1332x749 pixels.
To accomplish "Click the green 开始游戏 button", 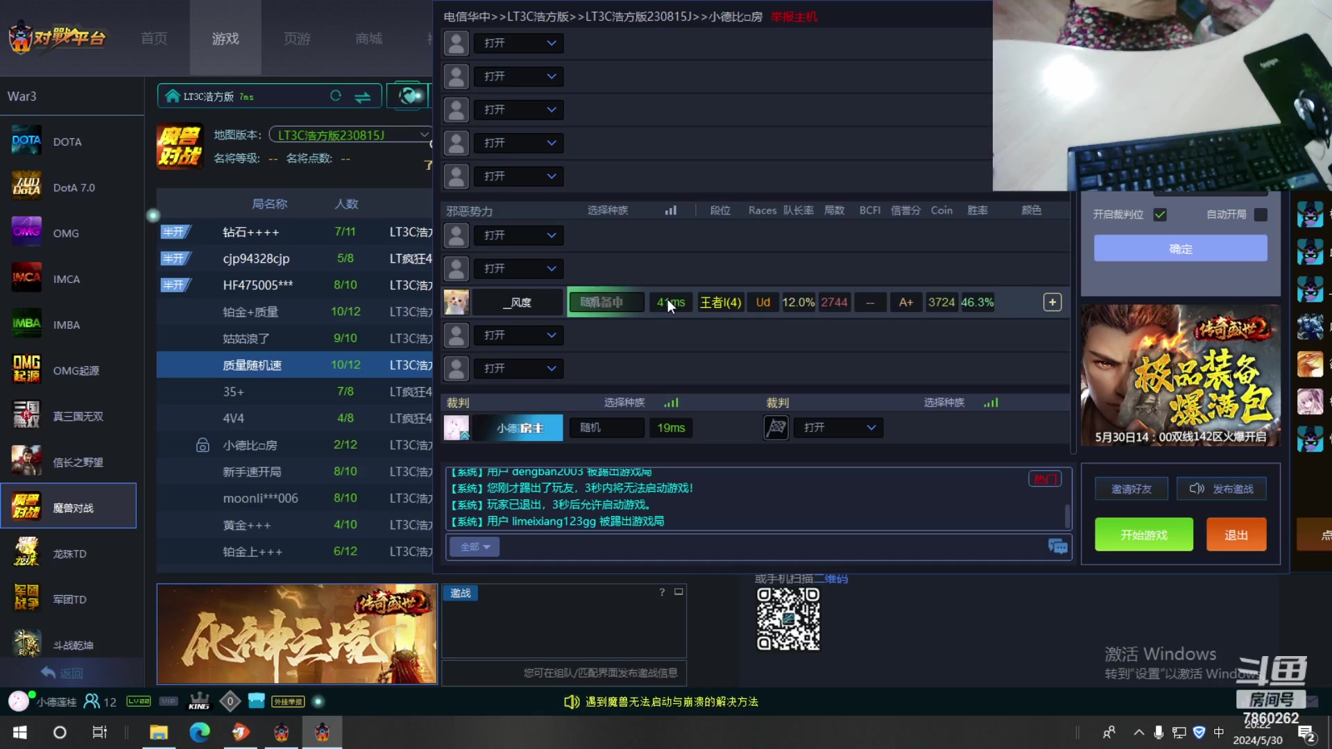I will pos(1144,535).
